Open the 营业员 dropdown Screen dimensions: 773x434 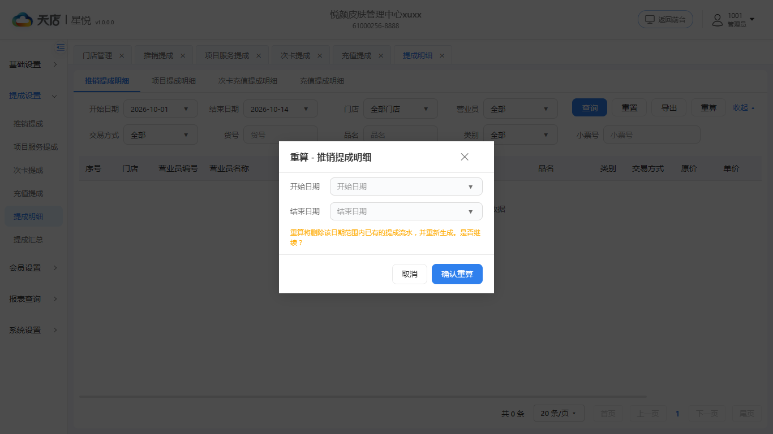click(x=521, y=109)
